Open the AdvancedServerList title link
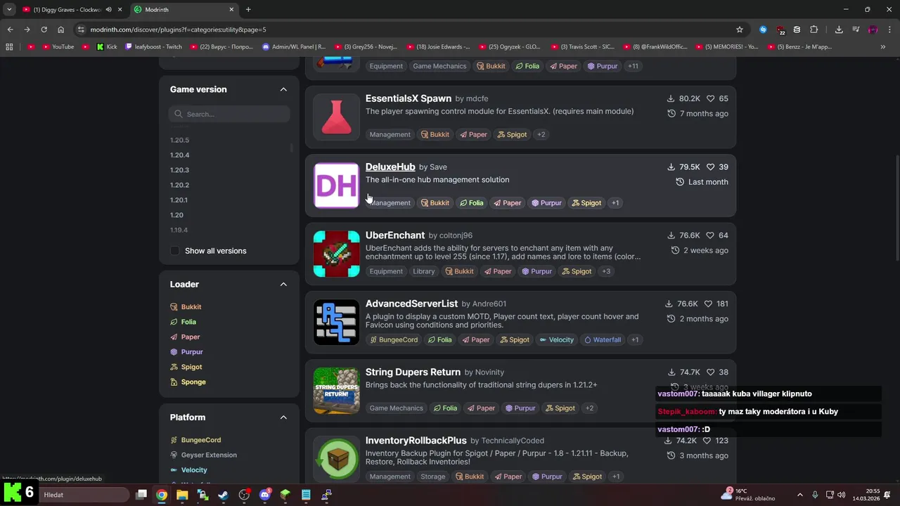This screenshot has width=900, height=506. click(411, 304)
